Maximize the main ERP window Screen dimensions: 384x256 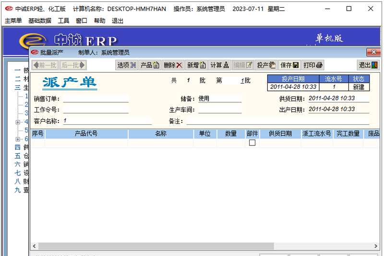(x=349, y=9)
